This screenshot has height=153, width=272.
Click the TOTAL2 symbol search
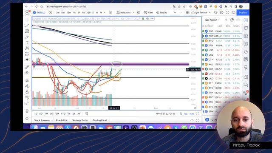[x=40, y=12]
